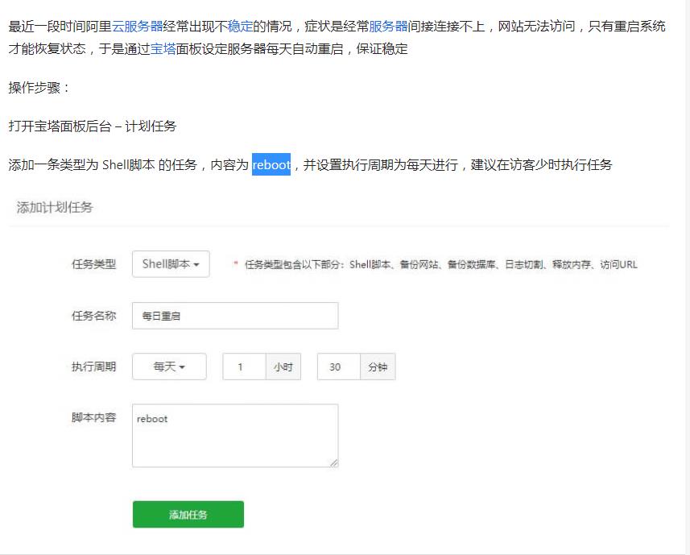This screenshot has width=690, height=555.
Task: Open the 云服务器 link
Action: (x=138, y=27)
